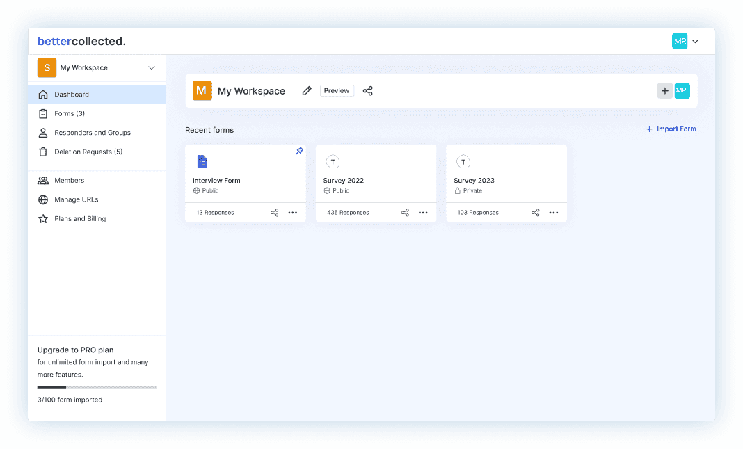Click Upgrade to PRO plan heading

coord(75,350)
